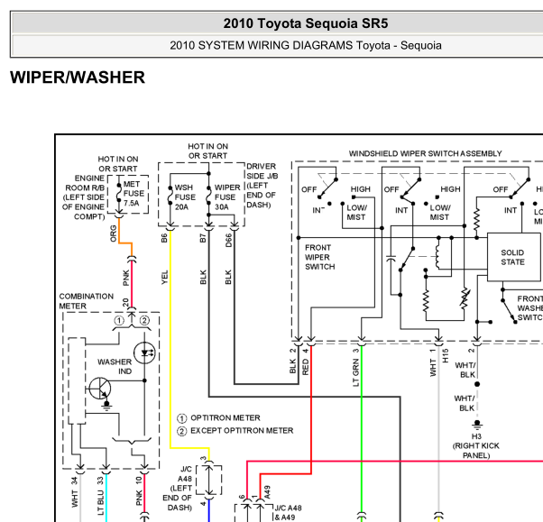This screenshot has height=522, width=543.
Task: Click "J/C A48 (LEFT END OF DASH)" label
Action: (x=178, y=488)
